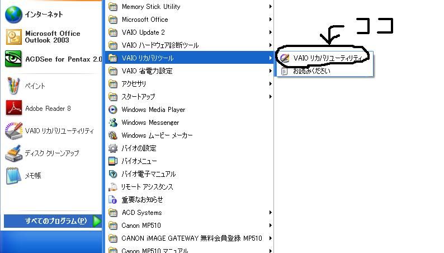Open the Internet globe icon
The image size is (444, 253).
[13, 15]
